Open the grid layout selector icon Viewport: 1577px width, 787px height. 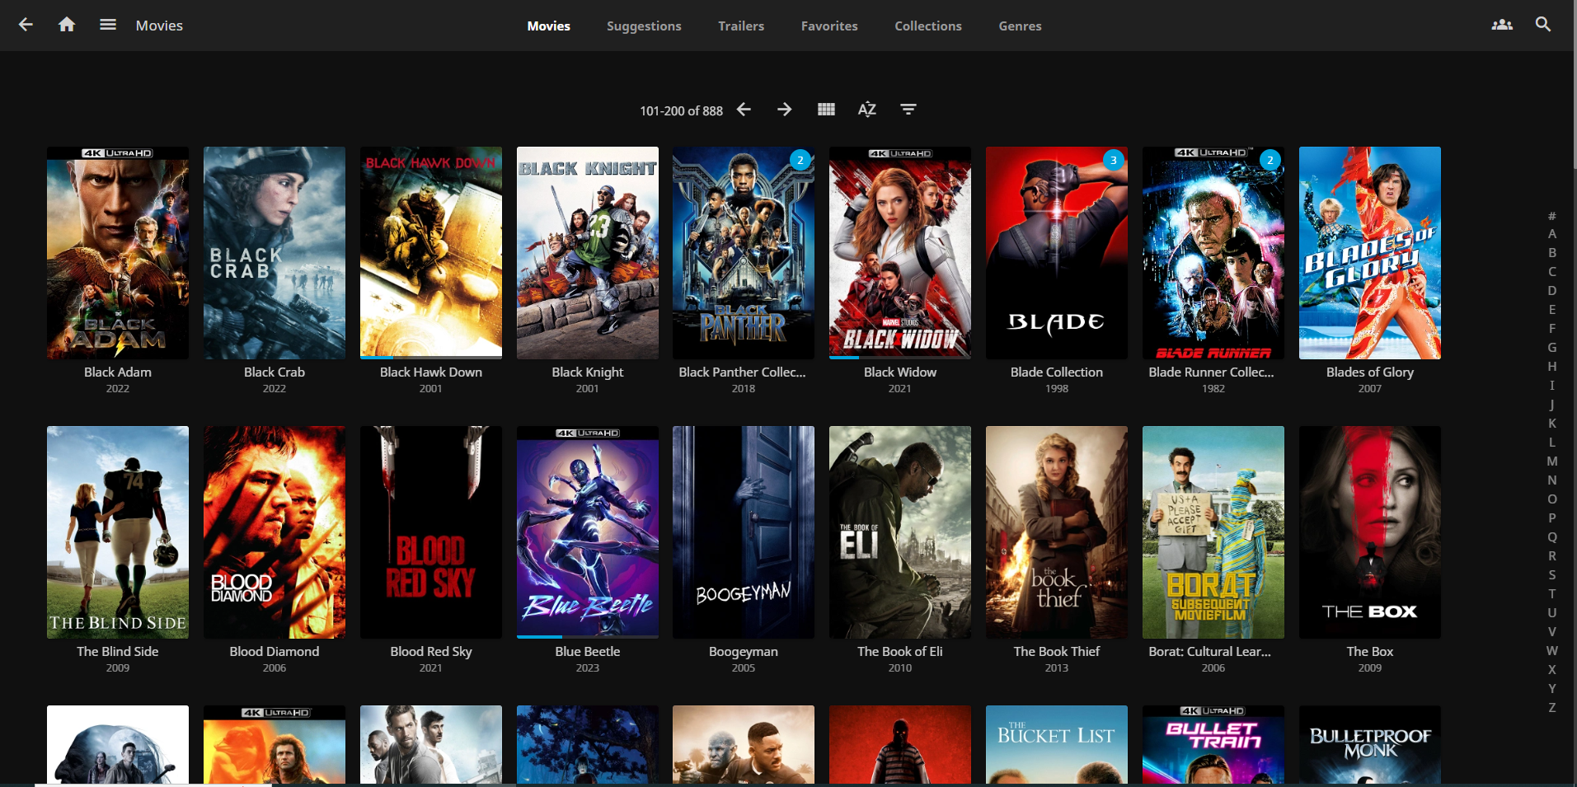[x=825, y=109]
